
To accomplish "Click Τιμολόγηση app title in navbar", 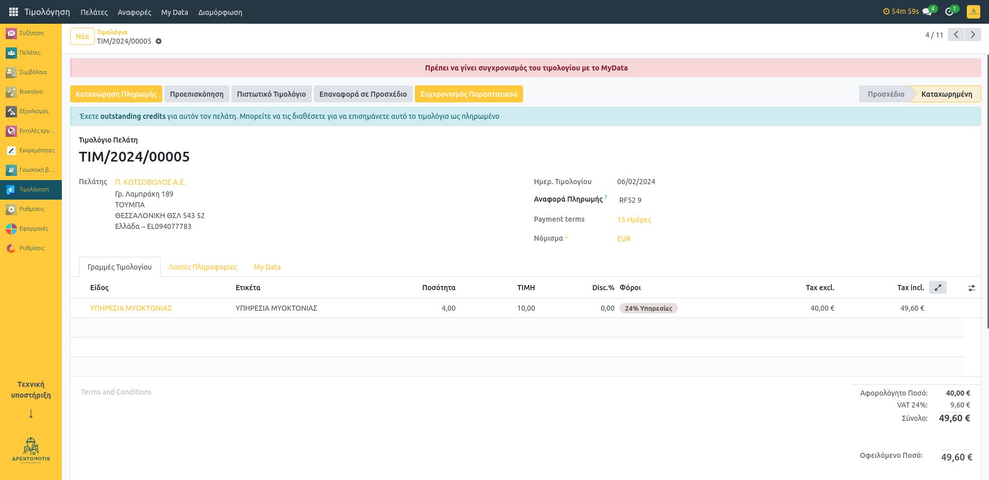I will (x=47, y=12).
